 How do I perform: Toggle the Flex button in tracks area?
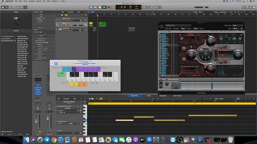point(88,12)
